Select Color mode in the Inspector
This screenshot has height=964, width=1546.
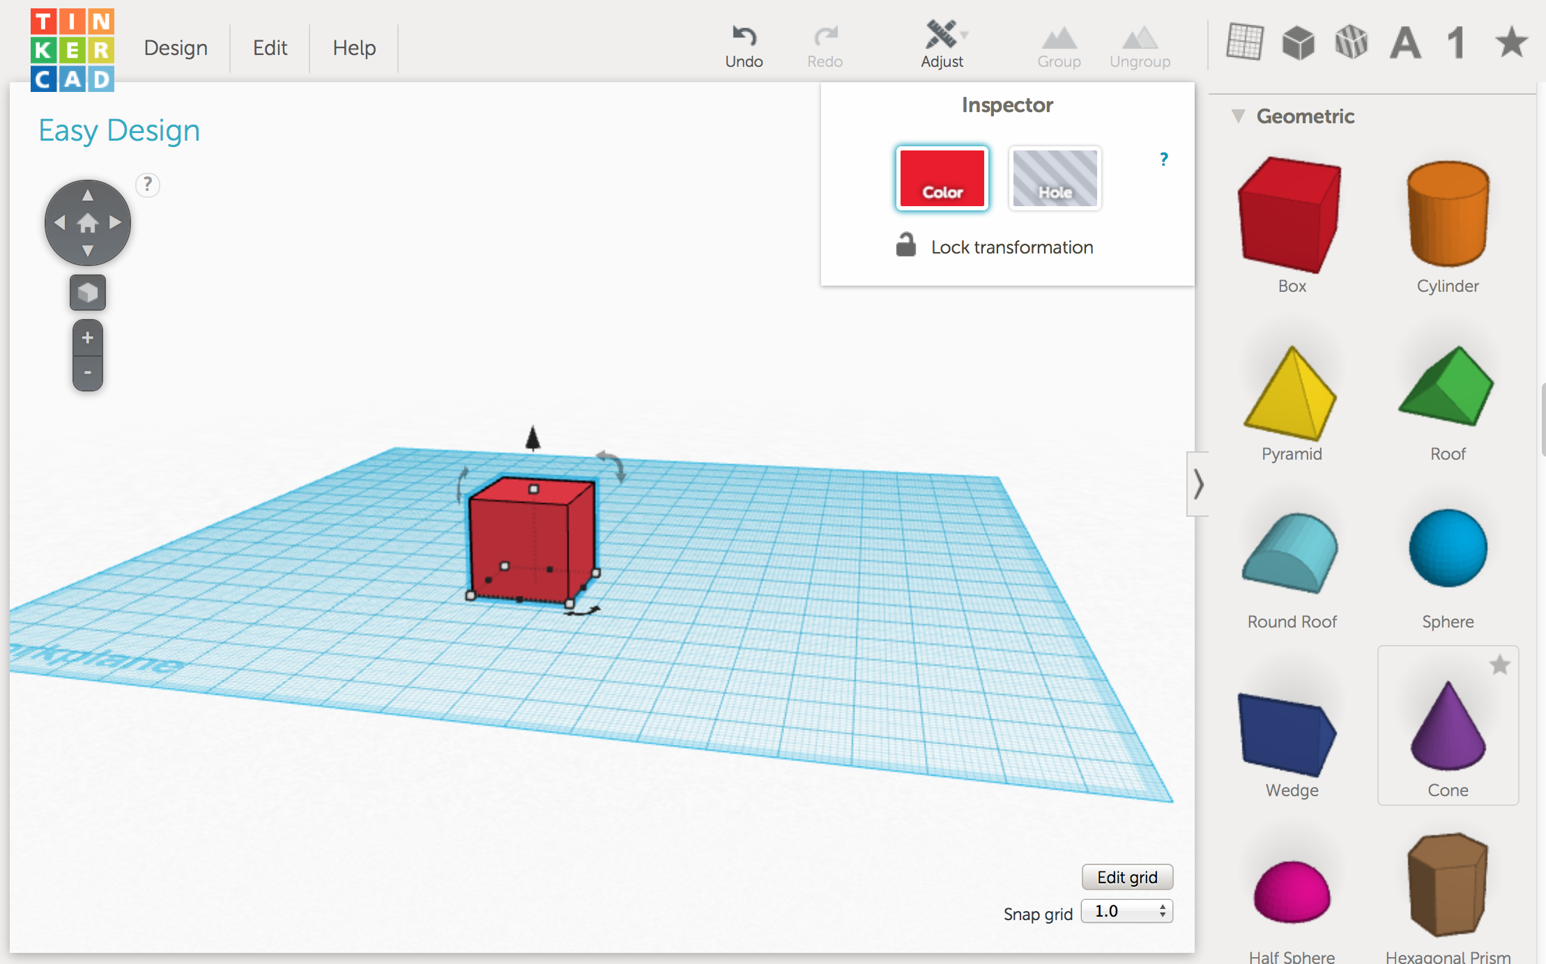pos(941,178)
